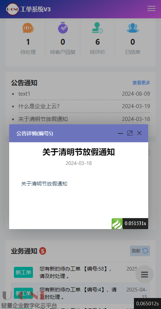161x309 pixels.
Task: Open announcement 什么是企业上云?
Action: [x=39, y=106]
